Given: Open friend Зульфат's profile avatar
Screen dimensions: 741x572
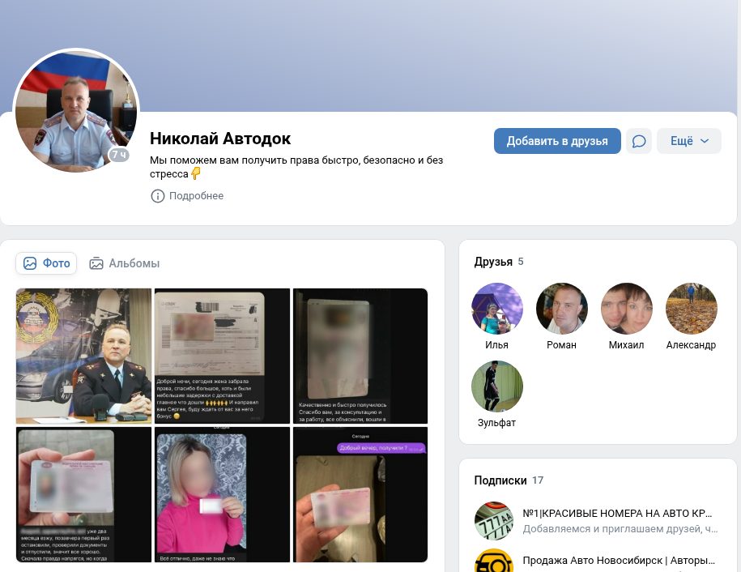Looking at the screenshot, I should coord(497,386).
